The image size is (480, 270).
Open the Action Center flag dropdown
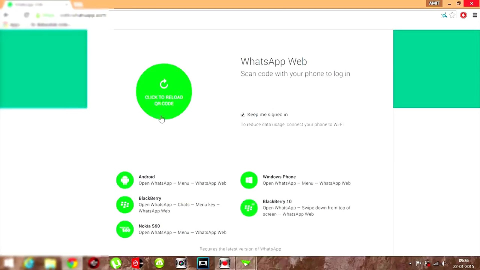coord(419,263)
